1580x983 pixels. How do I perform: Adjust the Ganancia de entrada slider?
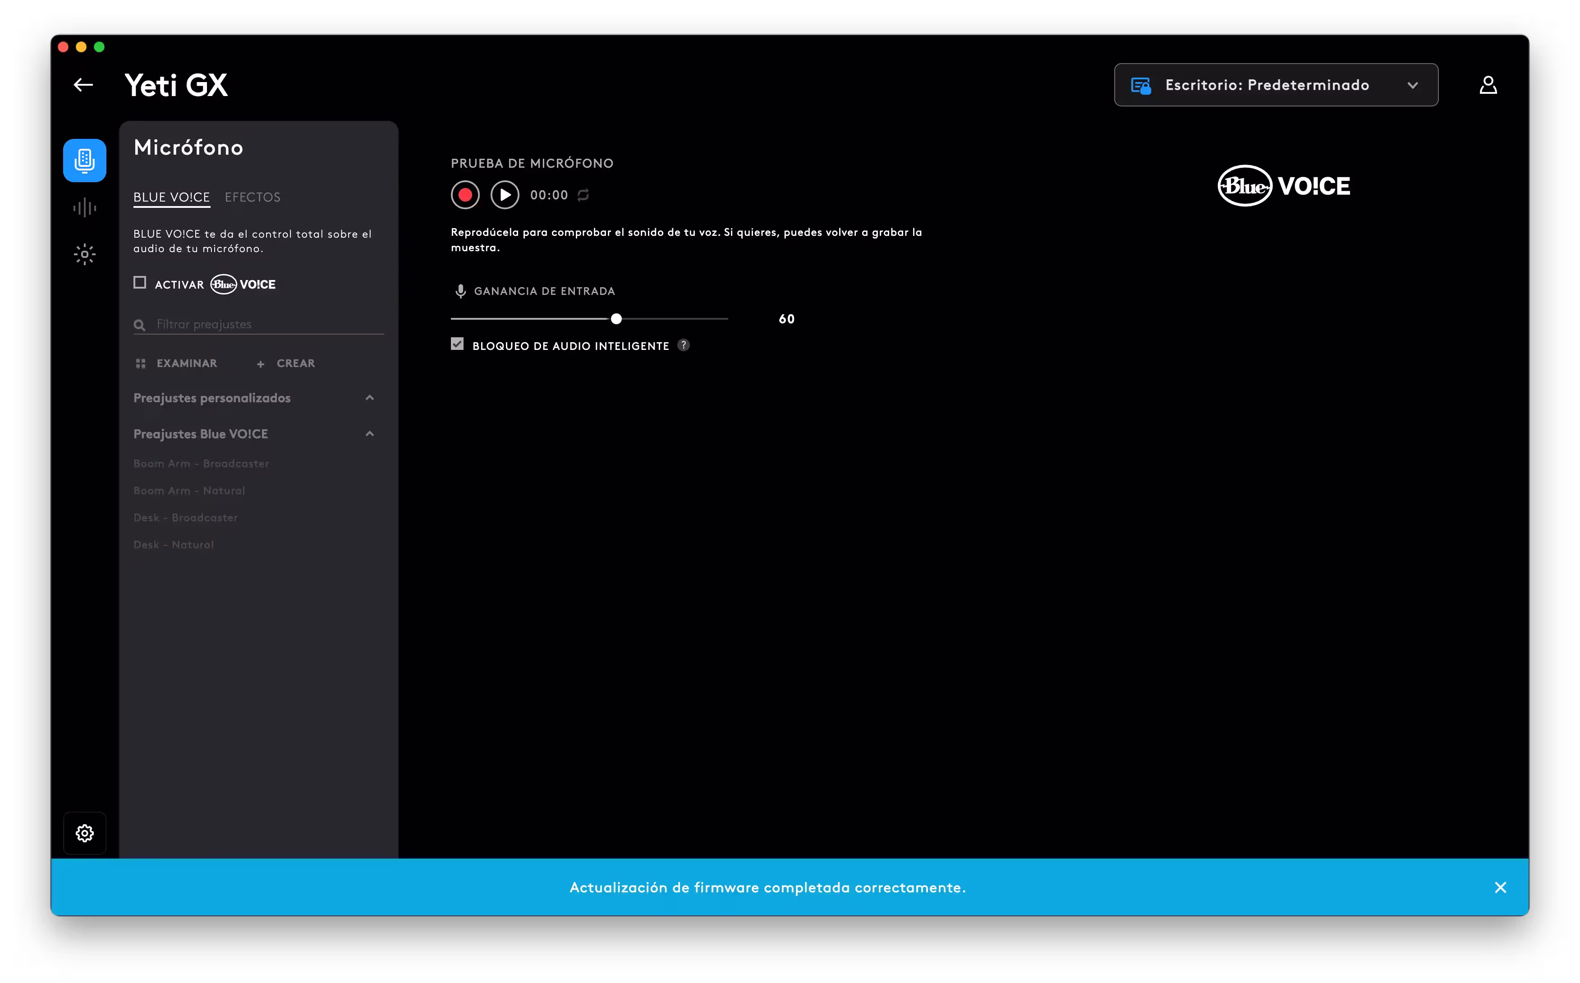point(616,319)
